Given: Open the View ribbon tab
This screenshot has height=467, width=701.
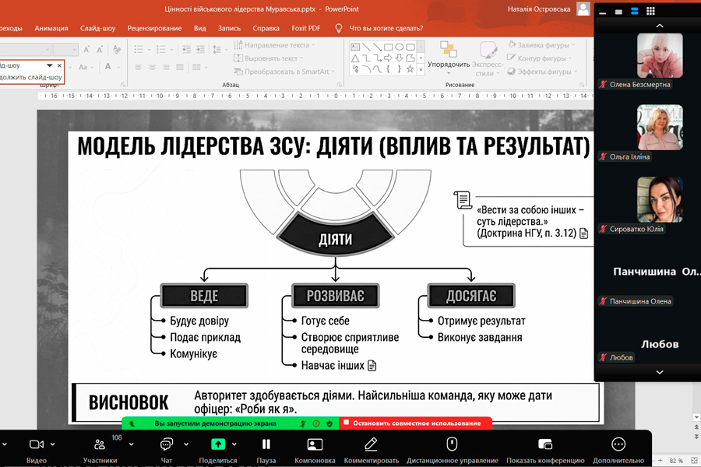Looking at the screenshot, I should pyautogui.click(x=200, y=28).
